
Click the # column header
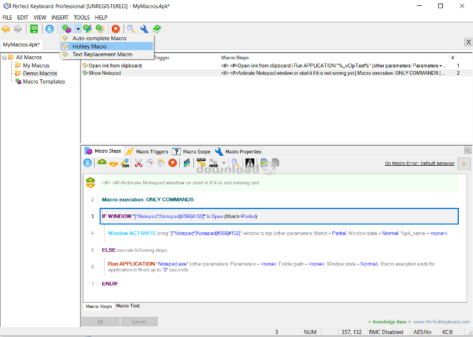[452, 57]
